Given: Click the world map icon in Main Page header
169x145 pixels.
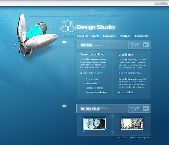Looking at the screenshot, I should click(135, 45).
